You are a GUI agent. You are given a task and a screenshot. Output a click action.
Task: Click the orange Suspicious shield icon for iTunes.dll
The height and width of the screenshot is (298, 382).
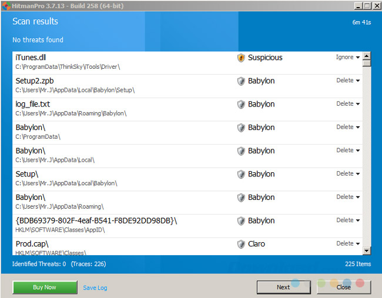click(x=241, y=58)
